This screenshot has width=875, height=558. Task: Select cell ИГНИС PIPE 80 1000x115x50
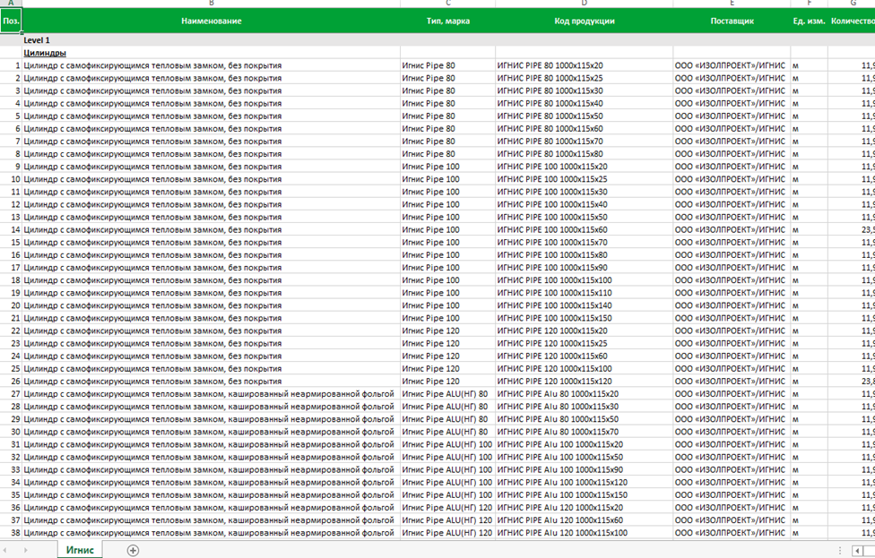tap(585, 116)
